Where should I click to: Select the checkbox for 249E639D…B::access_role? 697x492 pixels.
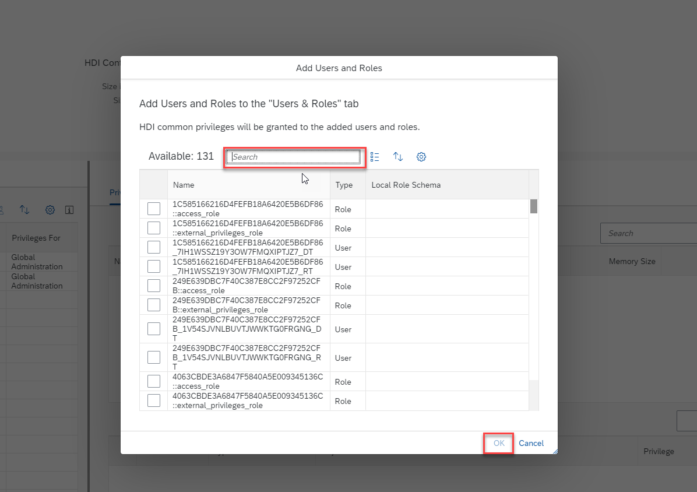coord(154,286)
